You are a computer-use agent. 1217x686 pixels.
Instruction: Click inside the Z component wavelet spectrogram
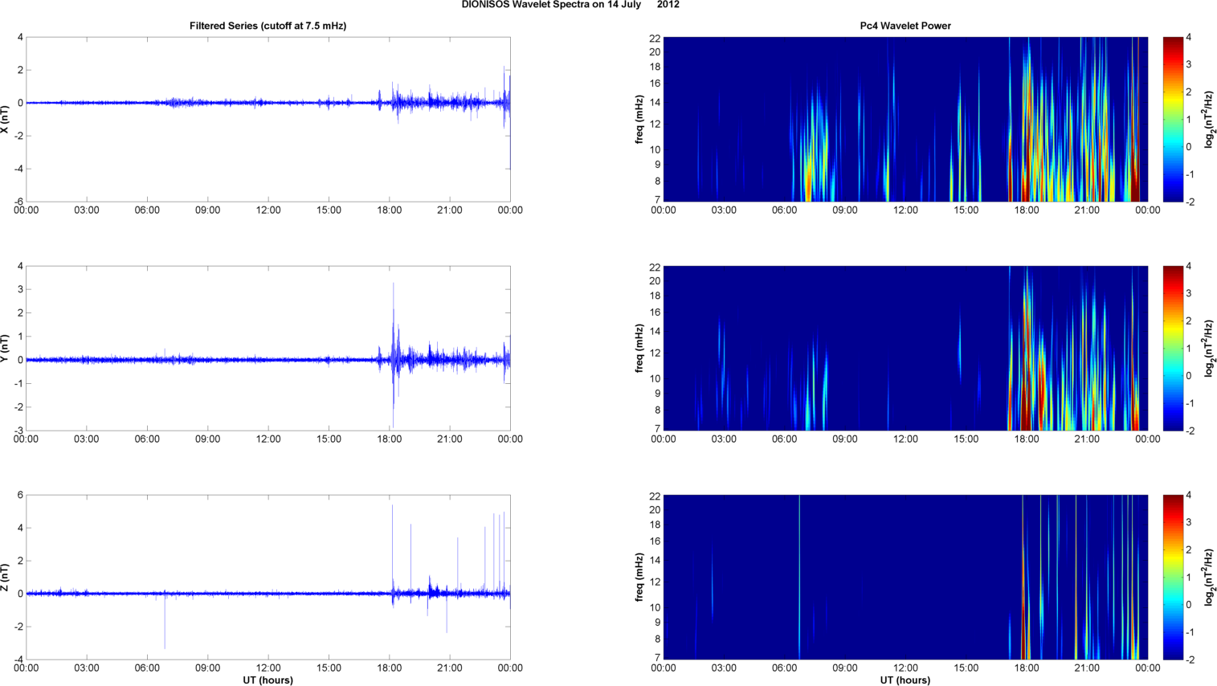[x=905, y=578]
